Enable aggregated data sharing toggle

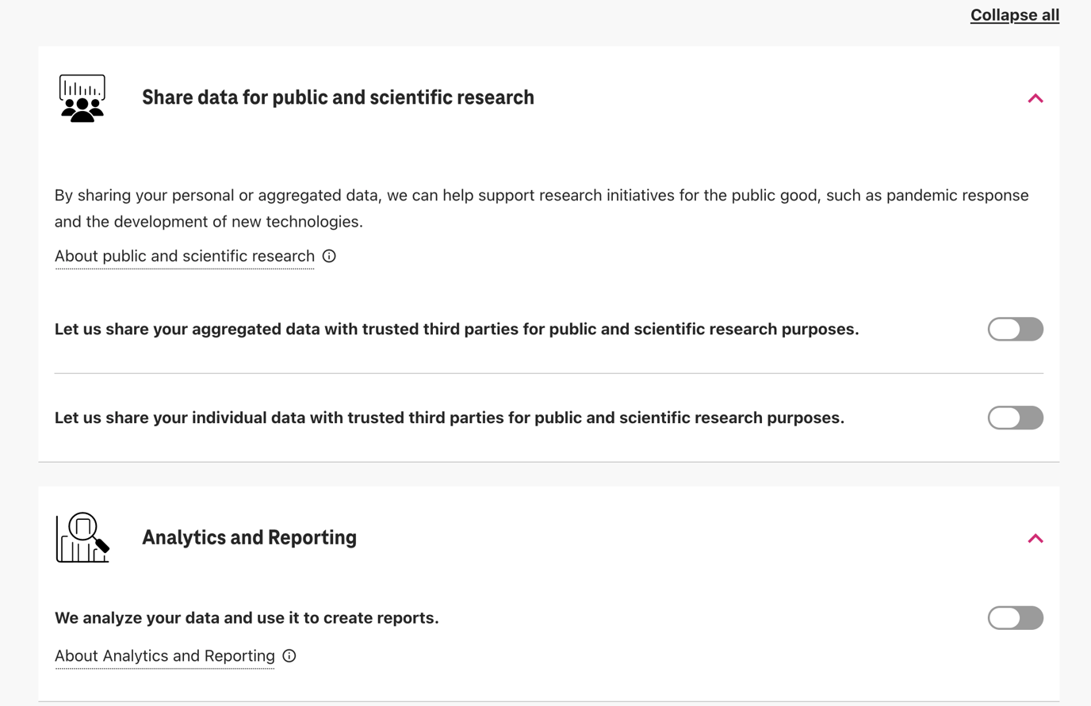point(1015,329)
